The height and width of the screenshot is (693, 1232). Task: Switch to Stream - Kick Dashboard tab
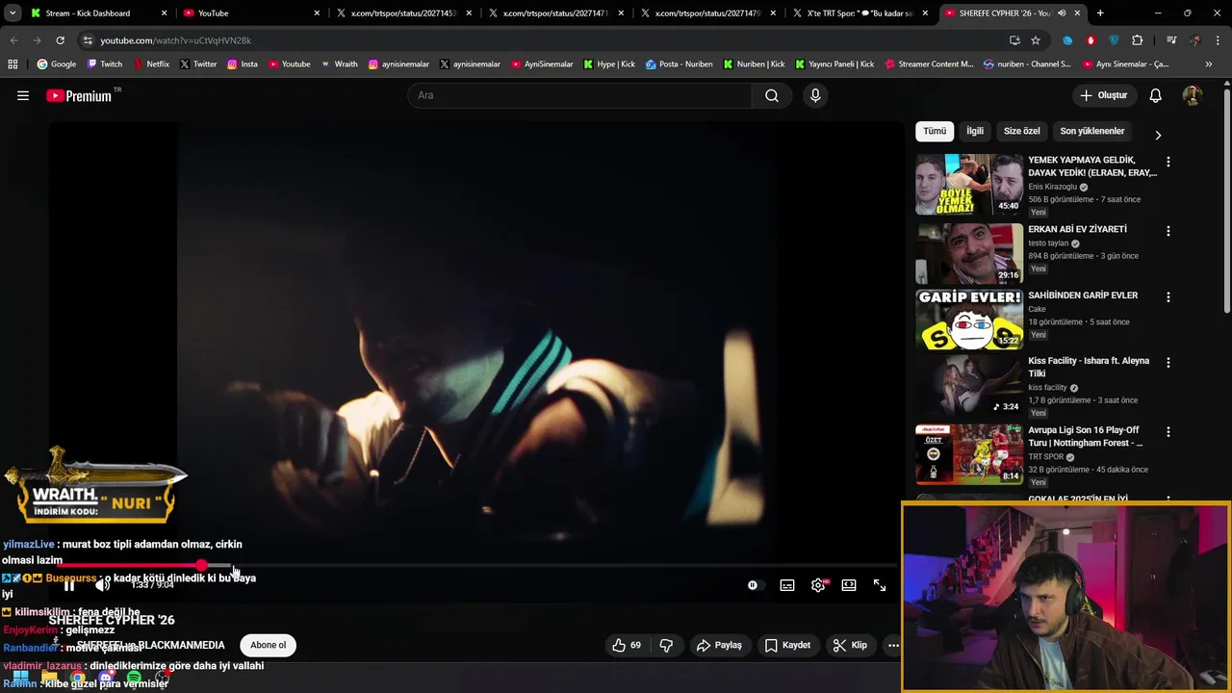pyautogui.click(x=99, y=13)
